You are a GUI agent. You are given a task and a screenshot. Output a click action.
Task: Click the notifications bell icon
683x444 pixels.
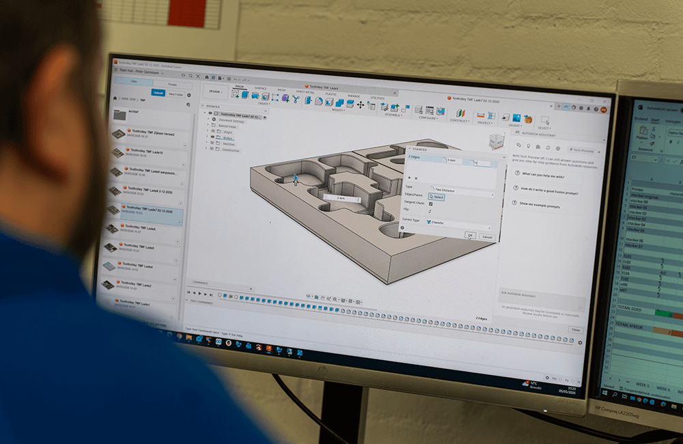point(589,109)
